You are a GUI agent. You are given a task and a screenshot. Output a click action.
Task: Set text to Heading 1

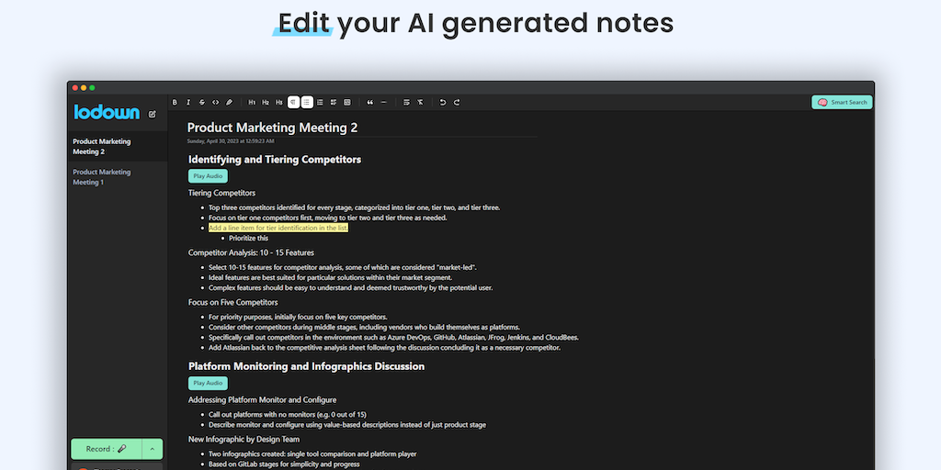pyautogui.click(x=252, y=103)
